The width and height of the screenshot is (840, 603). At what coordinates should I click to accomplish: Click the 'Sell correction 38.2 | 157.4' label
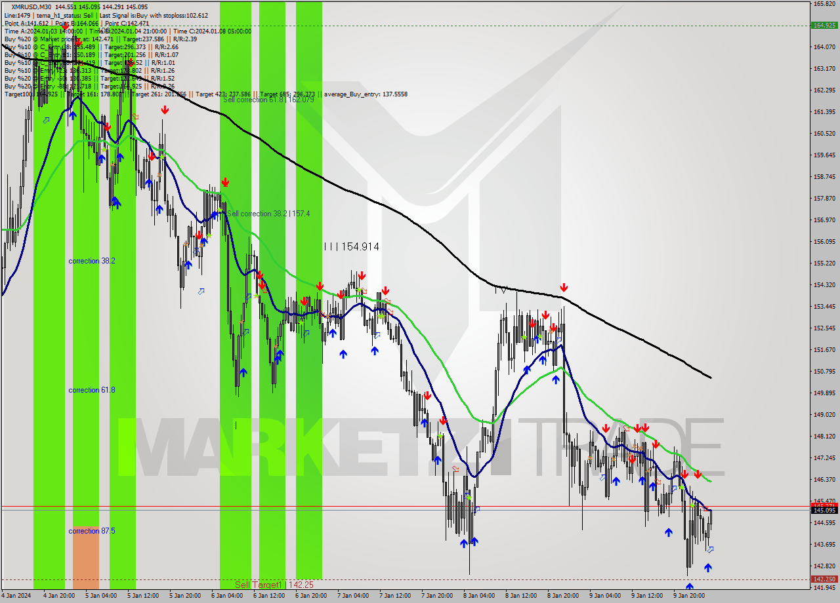click(268, 214)
